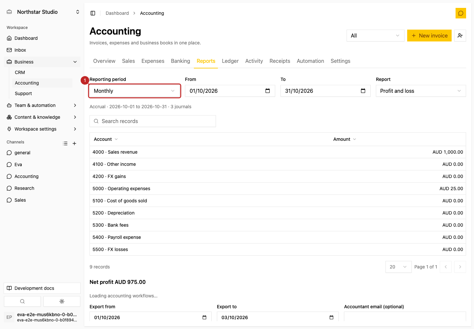Open the general channel

tap(42, 153)
